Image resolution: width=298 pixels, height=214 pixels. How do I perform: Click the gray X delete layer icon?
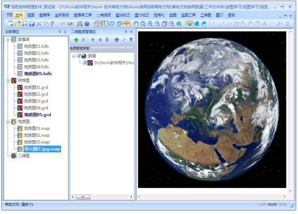(84, 40)
